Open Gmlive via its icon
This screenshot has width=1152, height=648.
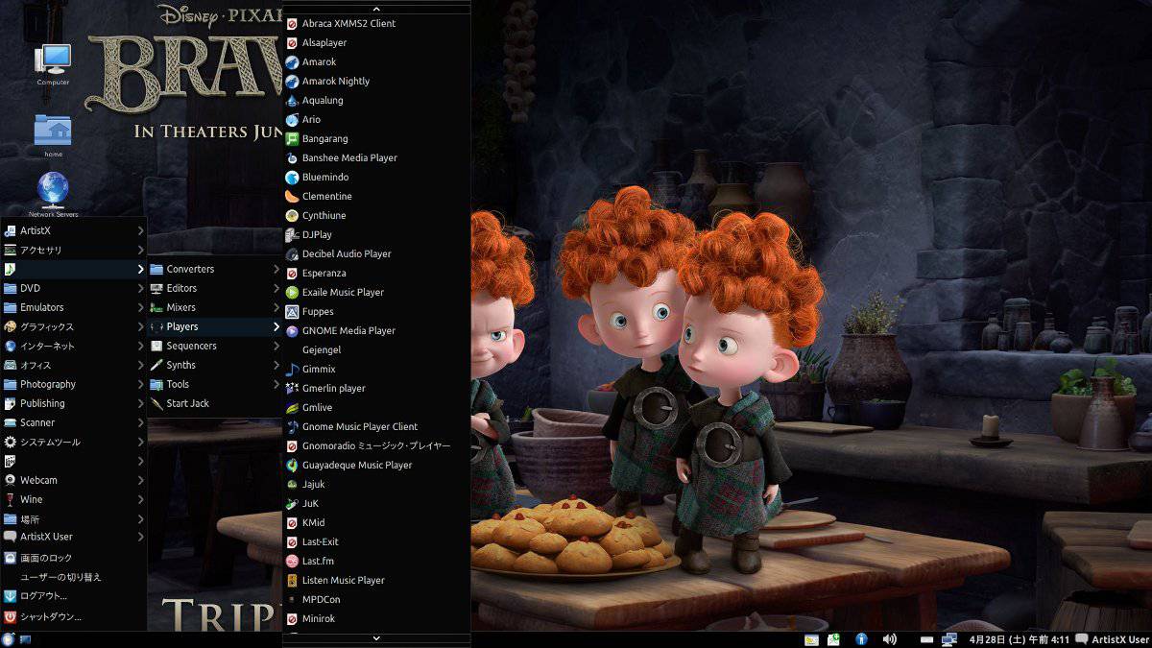tap(293, 407)
